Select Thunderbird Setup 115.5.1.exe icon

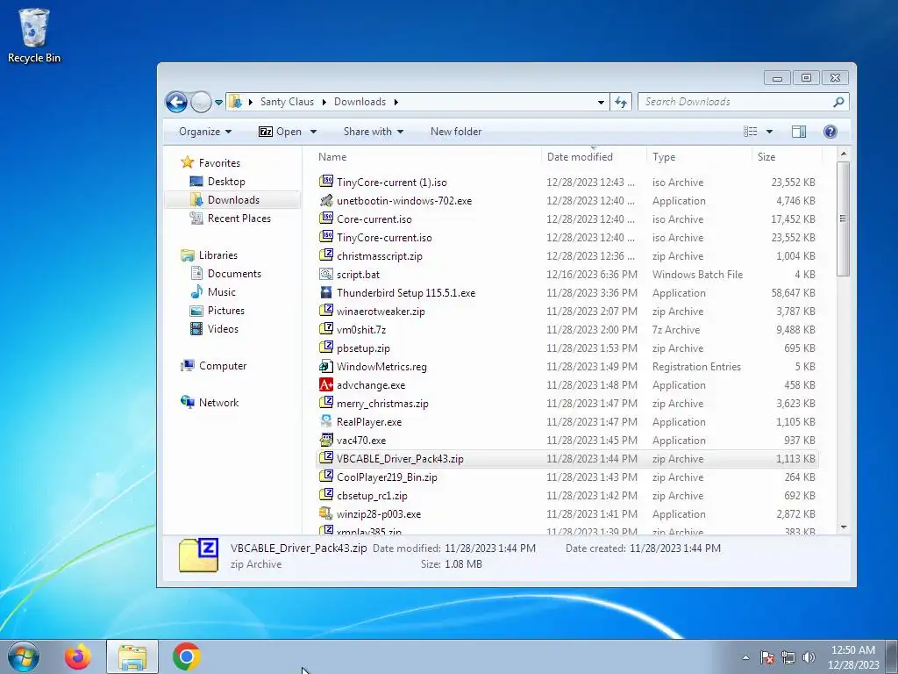326,292
